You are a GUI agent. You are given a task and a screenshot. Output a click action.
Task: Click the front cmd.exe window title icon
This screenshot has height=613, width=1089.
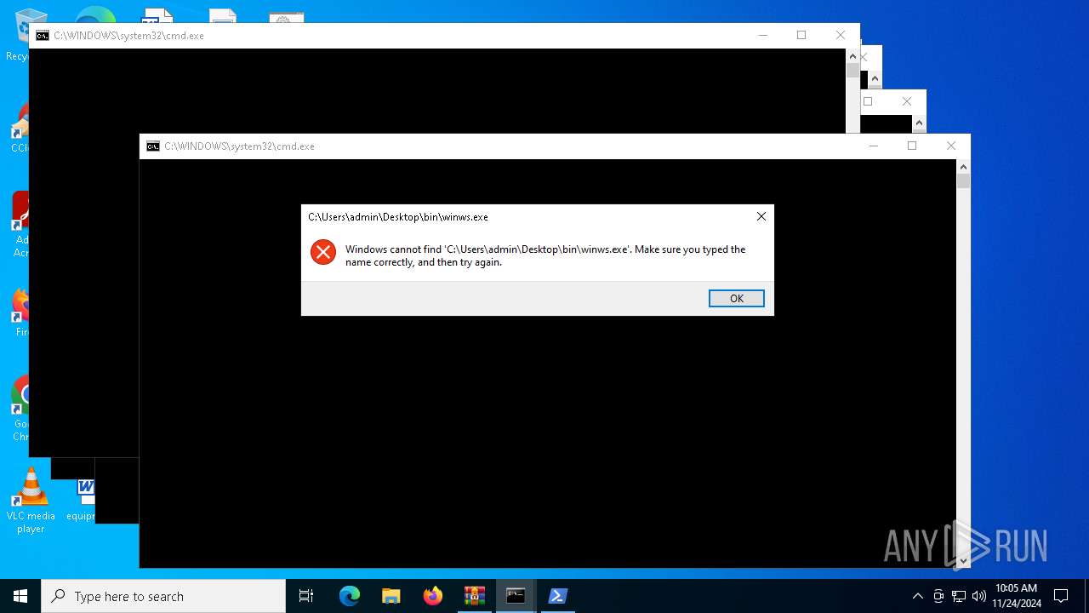(153, 146)
